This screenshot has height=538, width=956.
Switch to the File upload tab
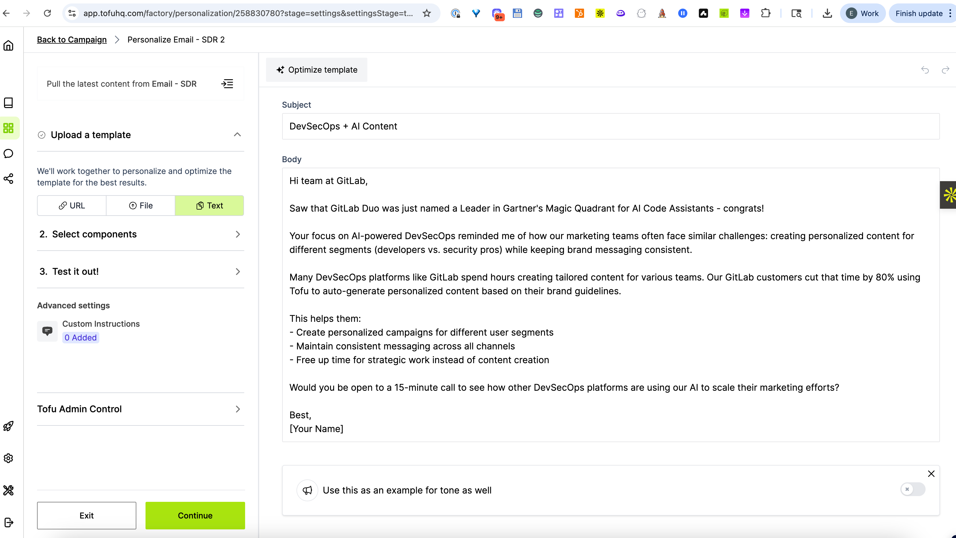coord(141,206)
